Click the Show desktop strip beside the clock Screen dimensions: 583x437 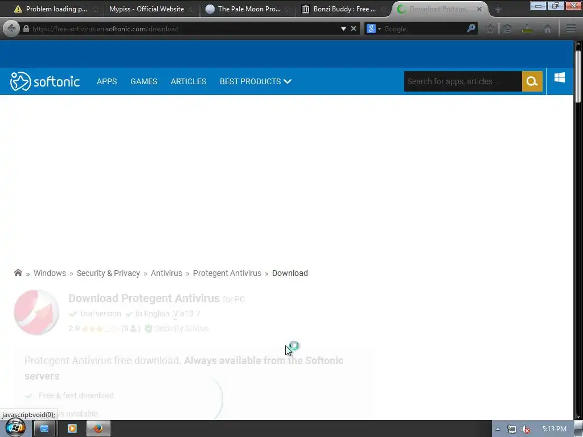(x=579, y=429)
